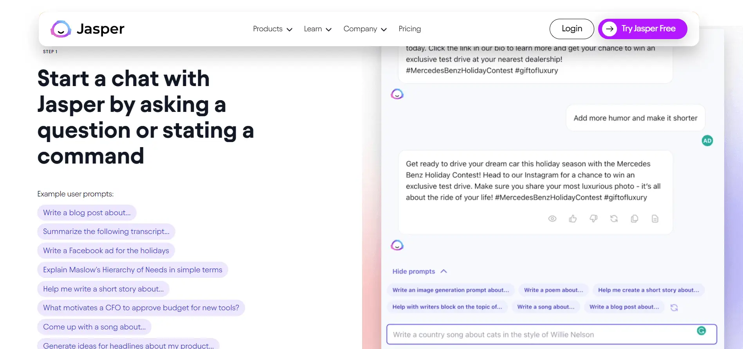This screenshot has height=349, width=743.
Task: Click the thumbs down icon
Action: pyautogui.click(x=593, y=219)
